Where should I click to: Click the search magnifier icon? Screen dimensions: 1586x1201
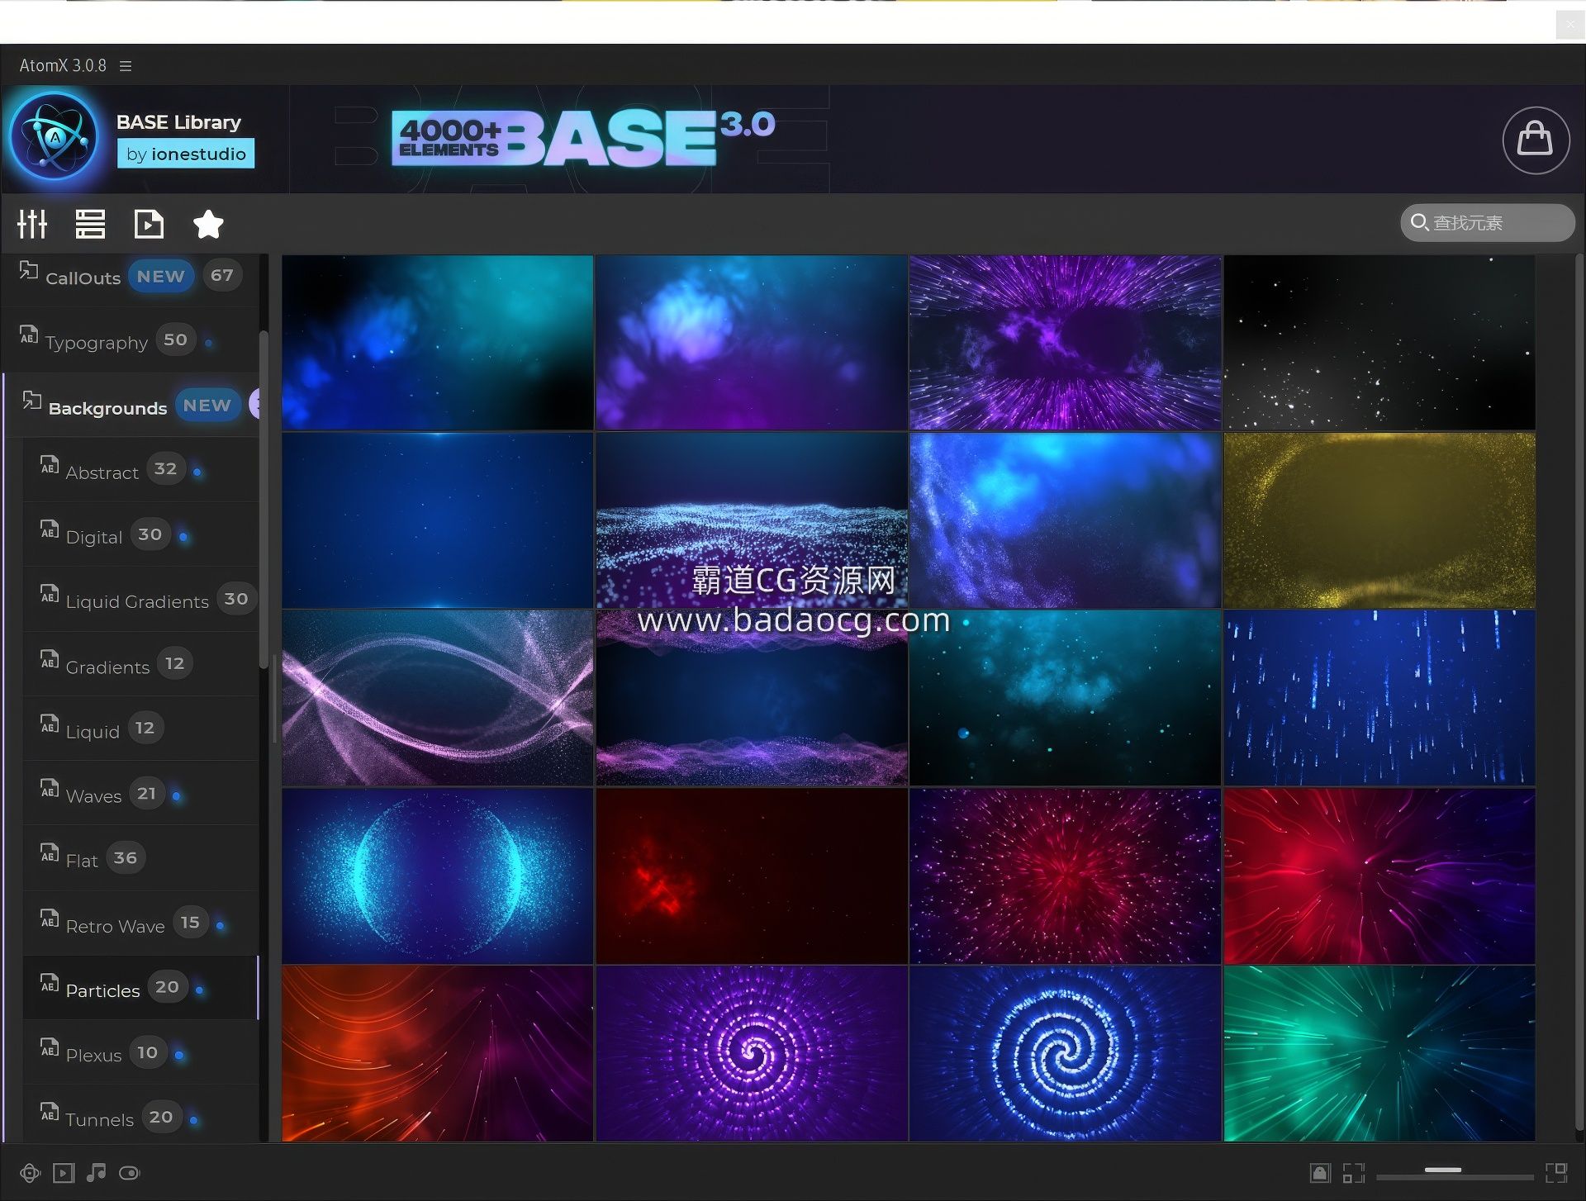coord(1419,223)
